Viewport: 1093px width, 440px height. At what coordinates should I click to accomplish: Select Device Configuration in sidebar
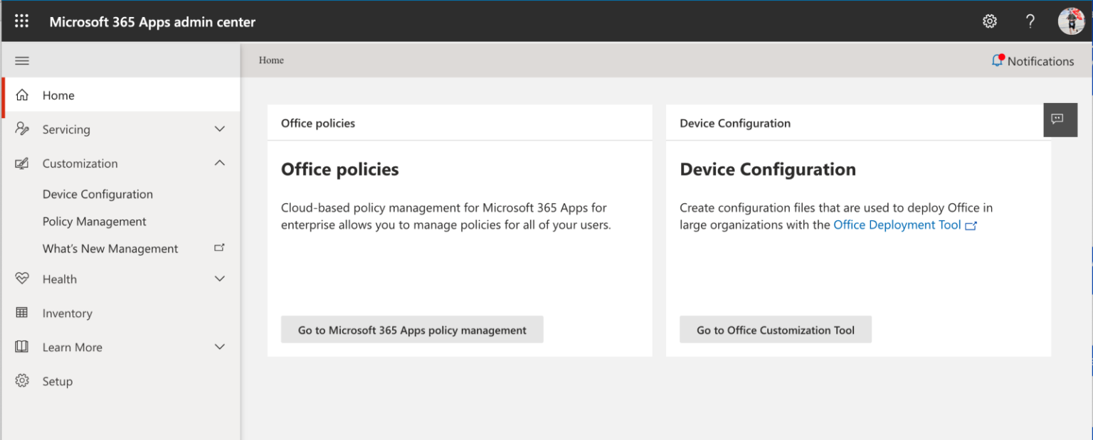97,194
